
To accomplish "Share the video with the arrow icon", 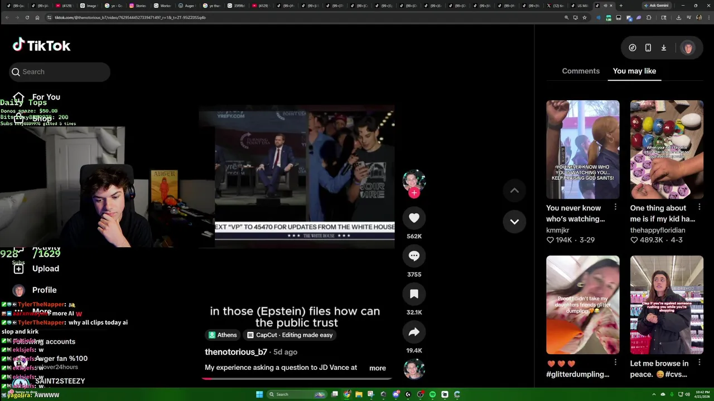I will click(x=414, y=332).
